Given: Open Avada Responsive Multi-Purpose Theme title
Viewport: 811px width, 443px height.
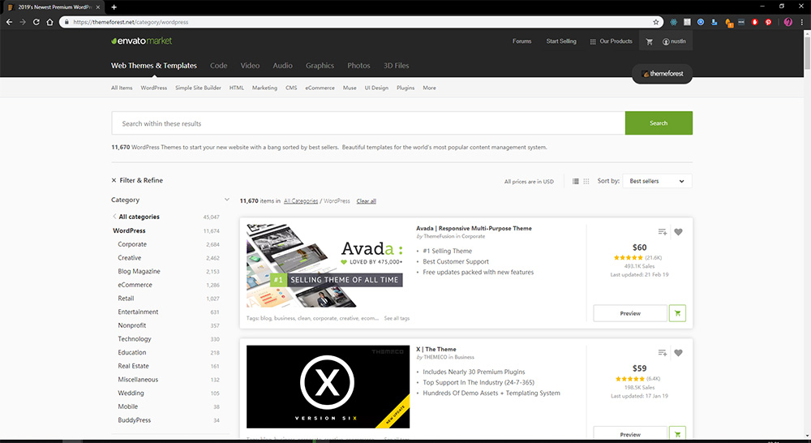Looking at the screenshot, I should [474, 228].
